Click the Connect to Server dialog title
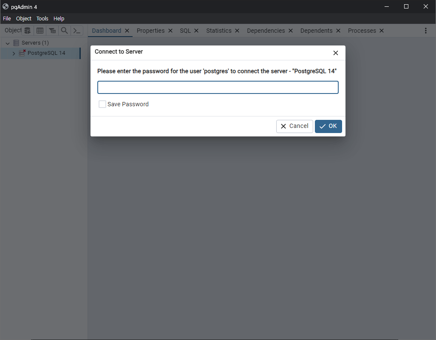Screen dimensions: 436x340 119,52
